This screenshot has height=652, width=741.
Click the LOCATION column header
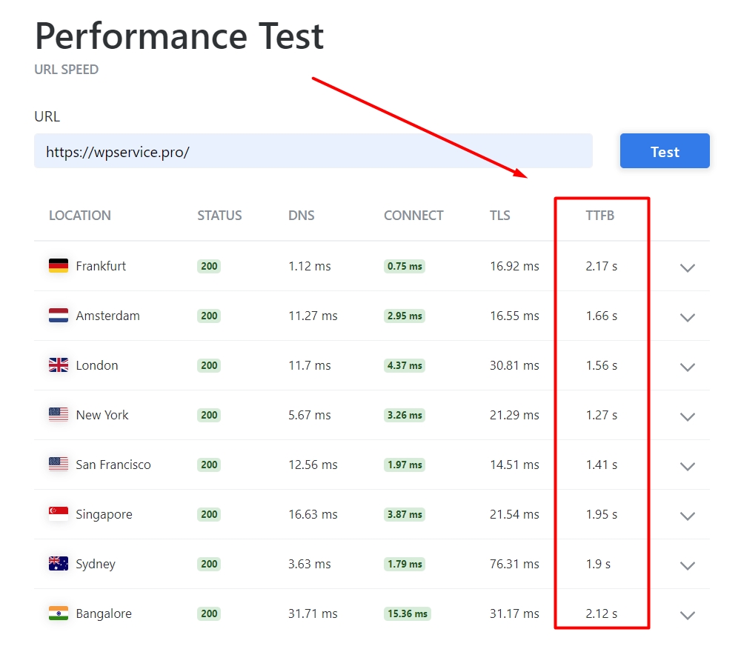coord(80,216)
